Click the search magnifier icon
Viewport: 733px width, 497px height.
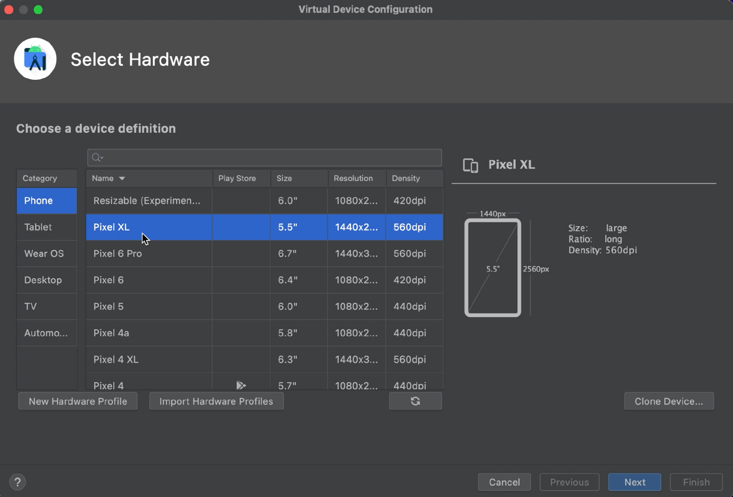pyautogui.click(x=97, y=157)
